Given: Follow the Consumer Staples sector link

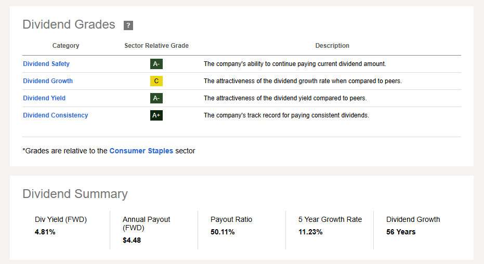Looking at the screenshot, I should (x=141, y=151).
